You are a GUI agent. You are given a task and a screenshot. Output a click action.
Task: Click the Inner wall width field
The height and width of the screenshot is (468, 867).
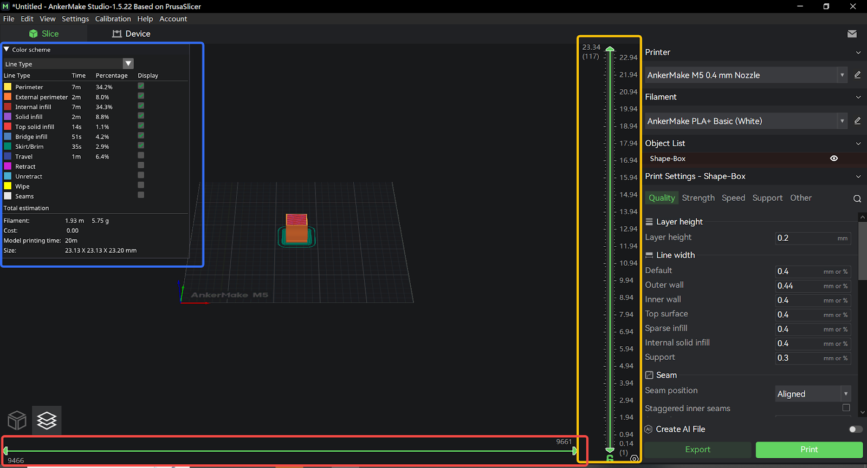click(813, 300)
